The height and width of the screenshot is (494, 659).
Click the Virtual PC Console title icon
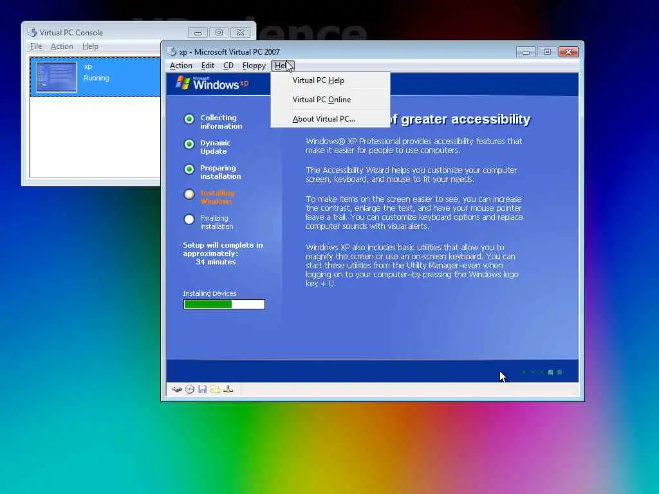tap(32, 32)
